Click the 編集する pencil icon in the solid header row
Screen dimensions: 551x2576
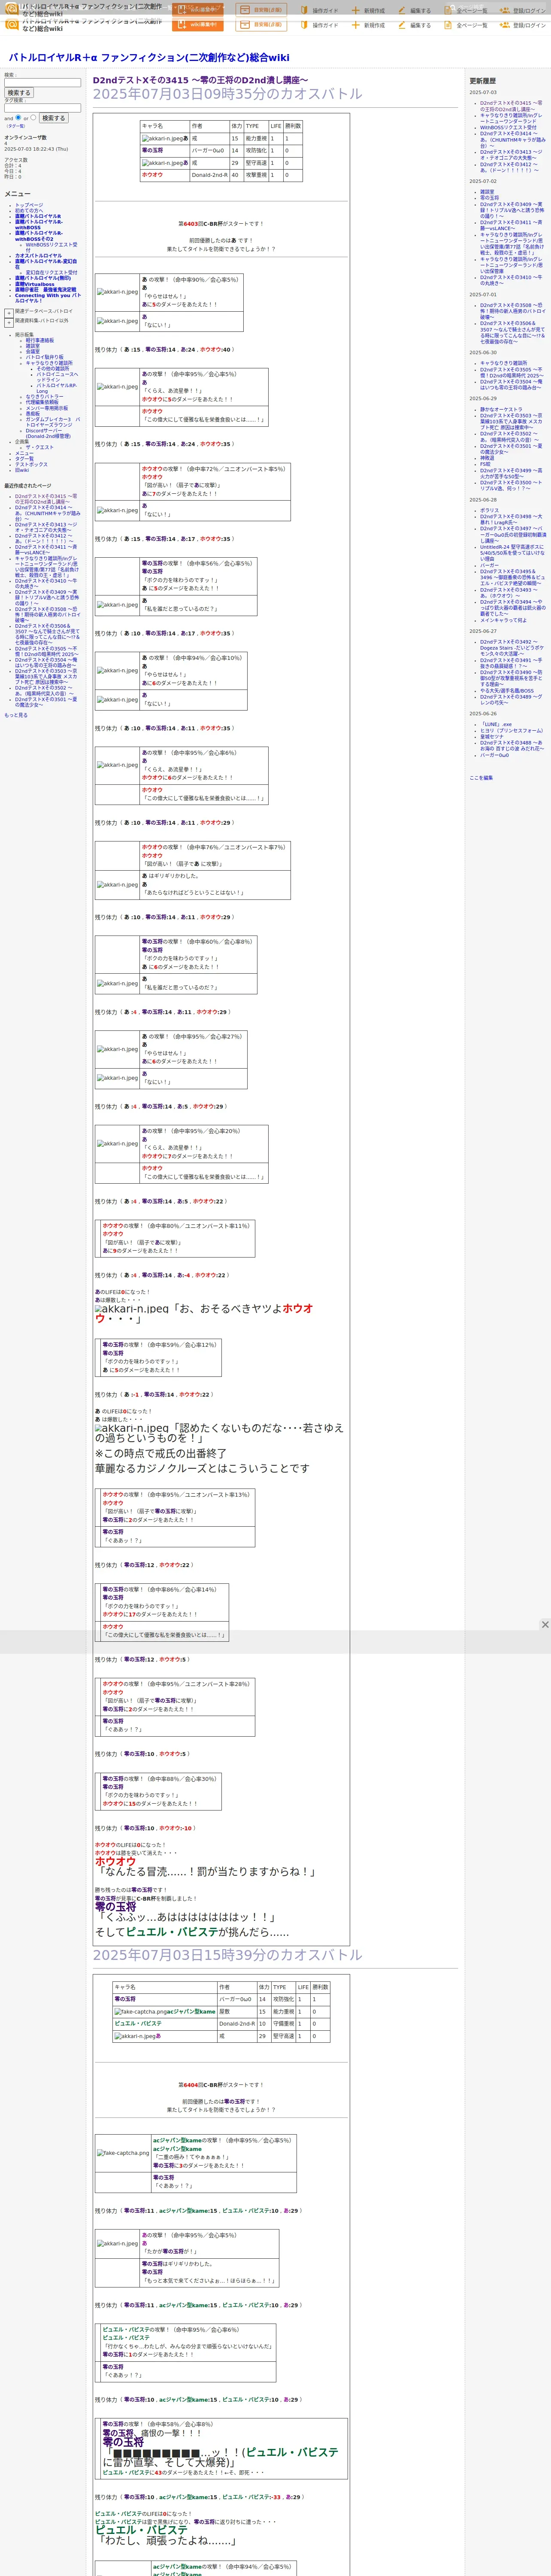[403, 25]
